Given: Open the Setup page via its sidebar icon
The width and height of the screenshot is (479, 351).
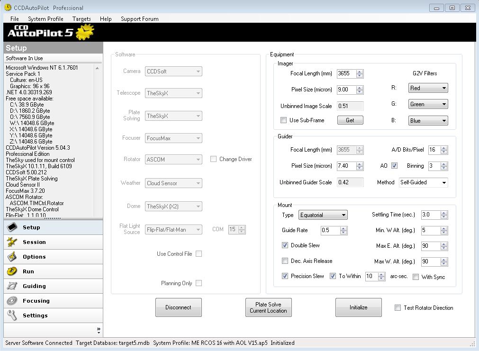Looking at the screenshot, I should pos(12,227).
